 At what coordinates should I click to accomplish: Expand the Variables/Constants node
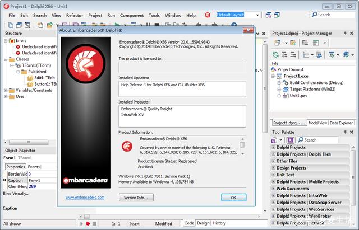[6, 91]
